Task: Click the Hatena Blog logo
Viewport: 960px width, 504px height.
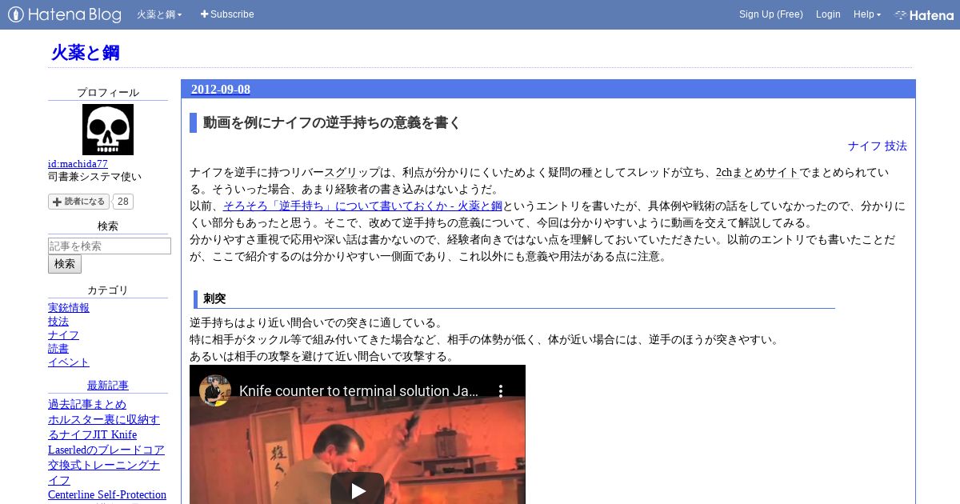Action: point(65,14)
